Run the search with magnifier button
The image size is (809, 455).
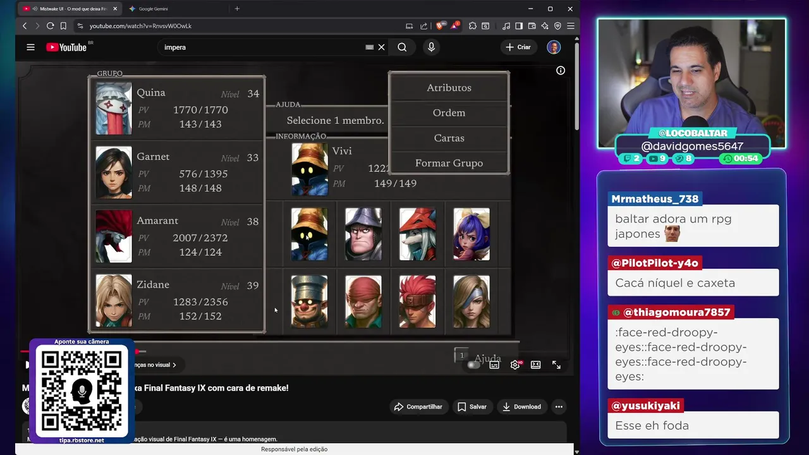(x=402, y=47)
